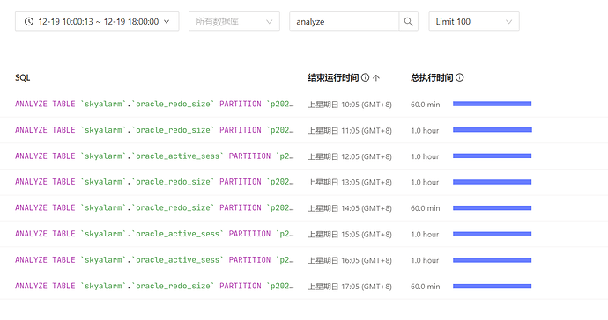Click execution time bar in 17:05 row
608x320 pixels.
pos(492,287)
